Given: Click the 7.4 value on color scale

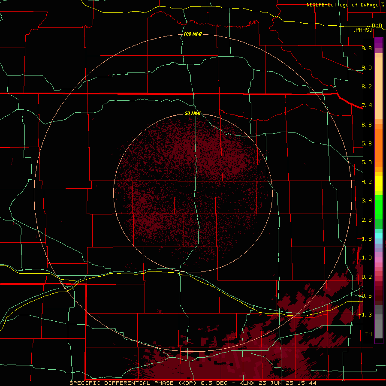Looking at the screenshot, I should click(x=367, y=106).
